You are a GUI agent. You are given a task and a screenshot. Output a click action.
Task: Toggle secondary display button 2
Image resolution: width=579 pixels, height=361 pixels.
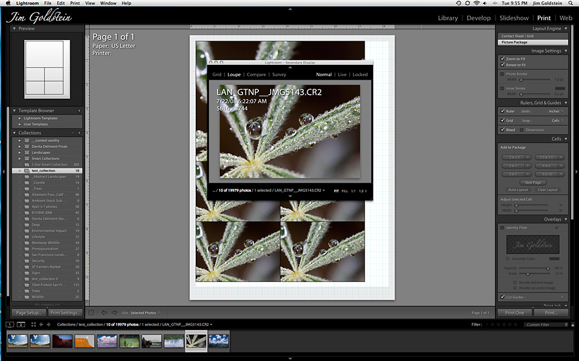[21, 324]
